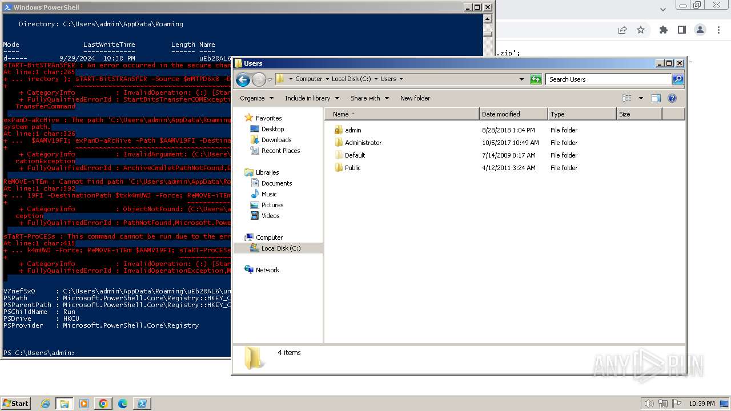Click the volume icon in system tray
Image resolution: width=731 pixels, height=411 pixels.
pos(649,404)
